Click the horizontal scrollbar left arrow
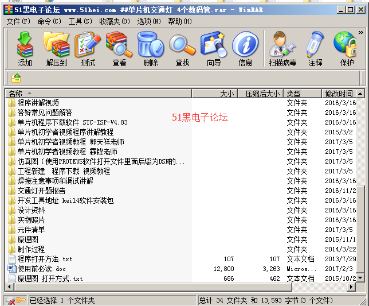This screenshot has height=306, width=369. pyautogui.click(x=9, y=287)
